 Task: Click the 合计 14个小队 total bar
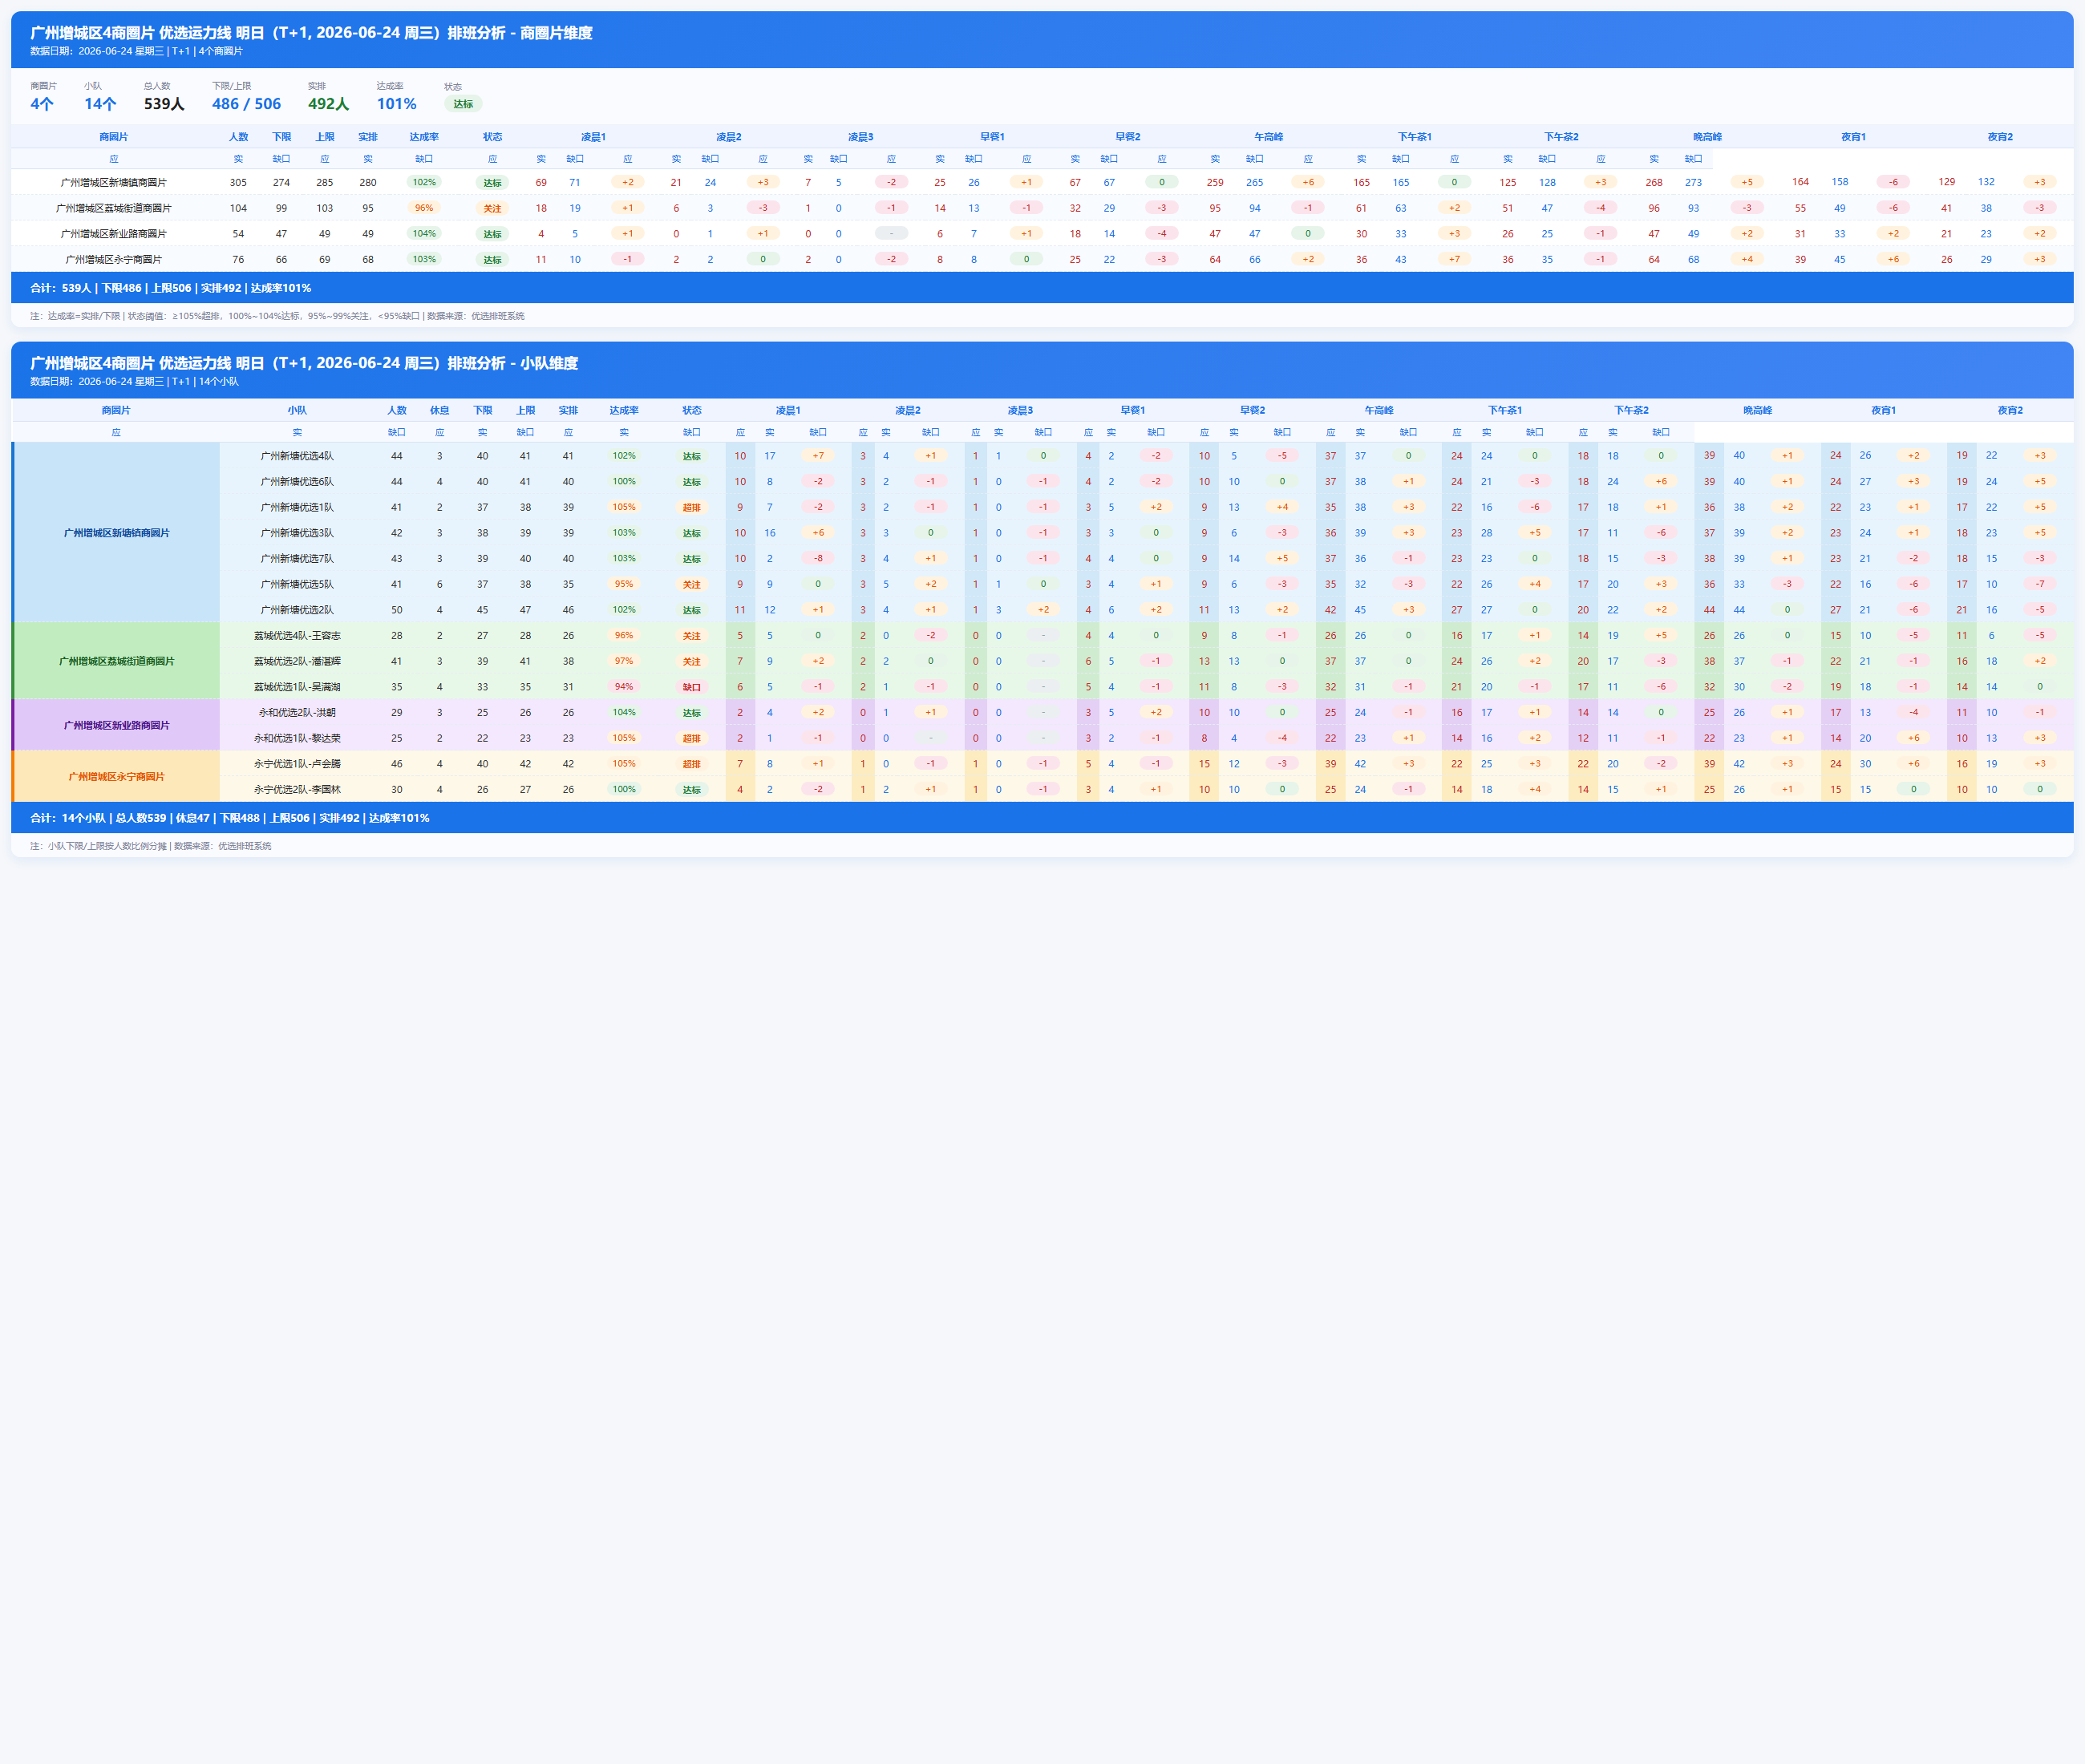(1042, 818)
